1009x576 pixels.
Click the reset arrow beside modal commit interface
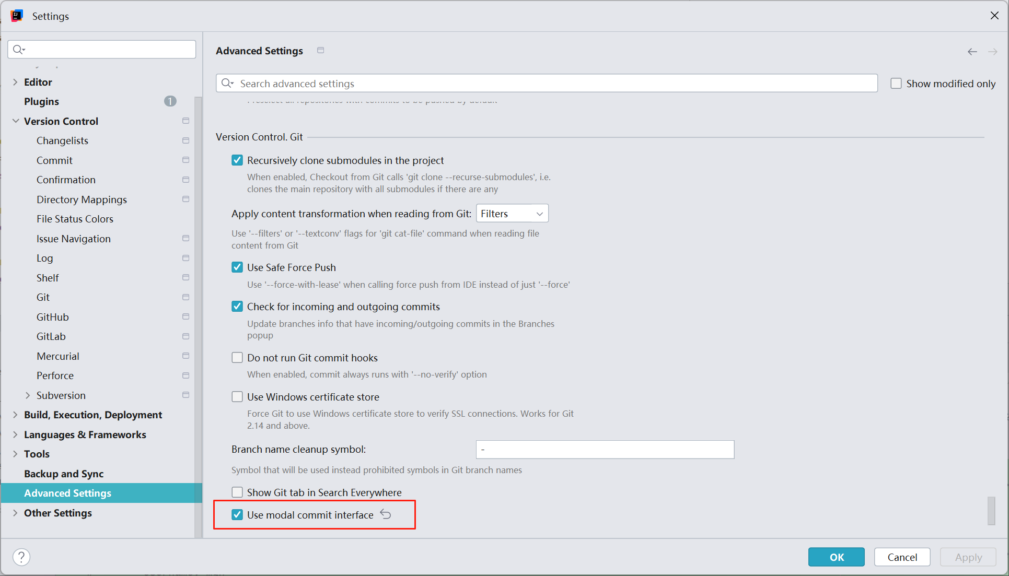tap(386, 514)
